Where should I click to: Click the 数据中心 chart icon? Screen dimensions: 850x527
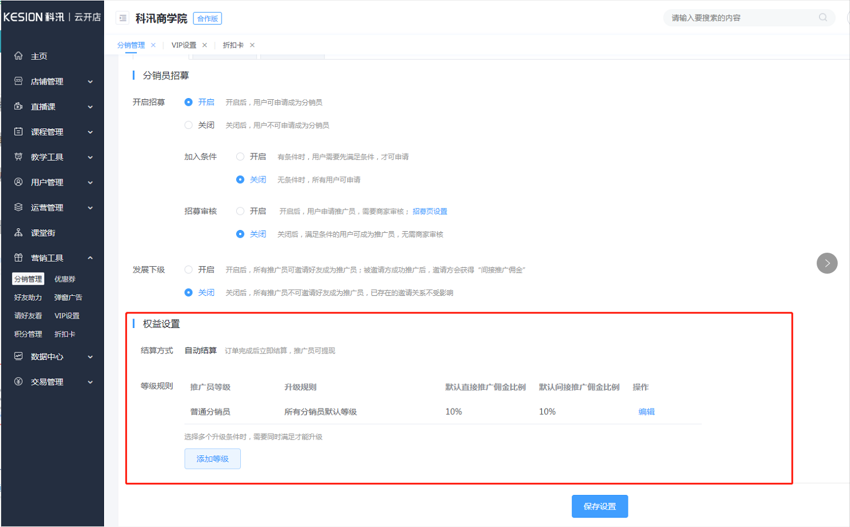(19, 357)
